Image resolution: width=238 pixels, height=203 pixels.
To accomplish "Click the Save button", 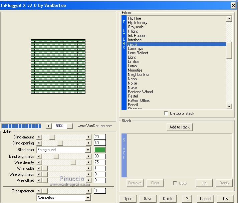I will click(x=148, y=199).
